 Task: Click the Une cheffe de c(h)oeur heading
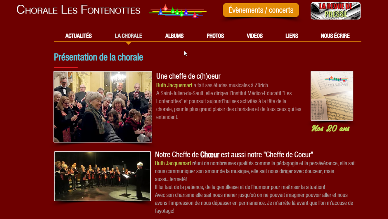click(188, 76)
